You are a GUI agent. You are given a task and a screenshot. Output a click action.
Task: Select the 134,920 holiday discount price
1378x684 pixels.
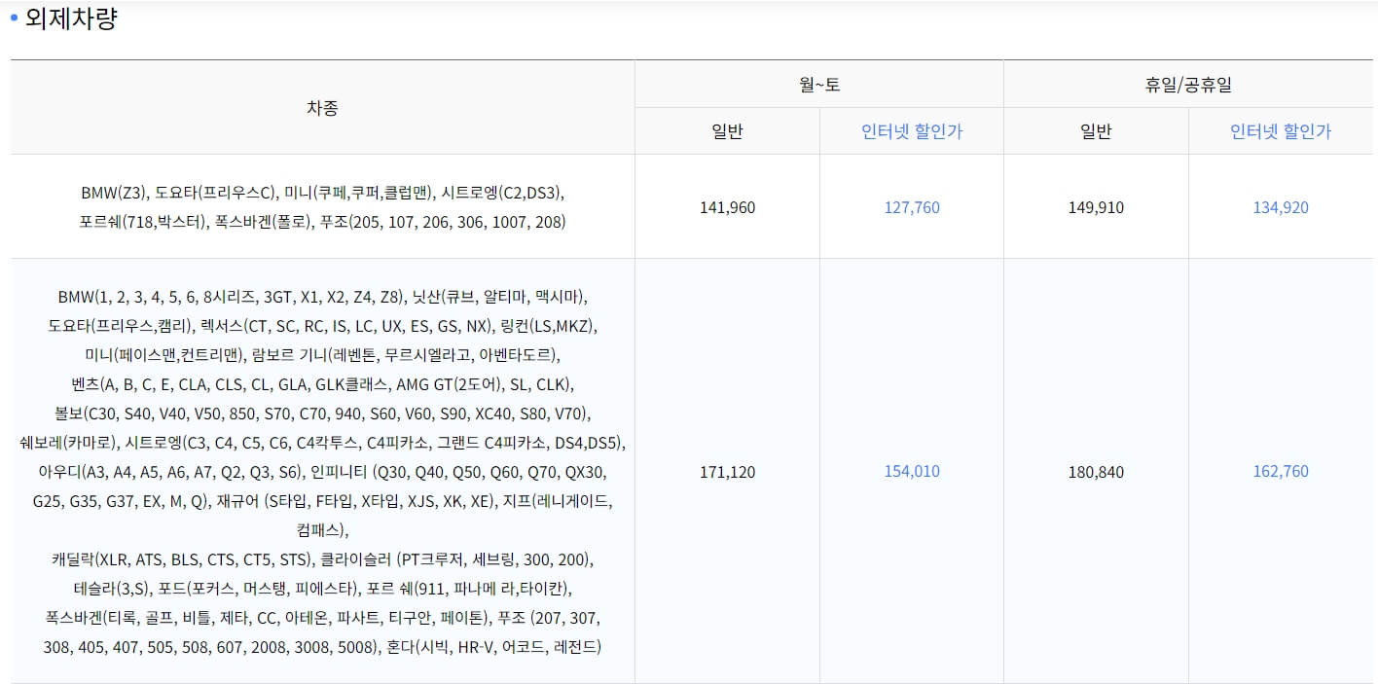1281,207
